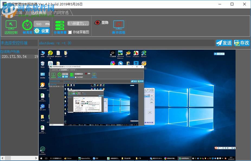Click the remote desktop Start button

(x=40, y=158)
